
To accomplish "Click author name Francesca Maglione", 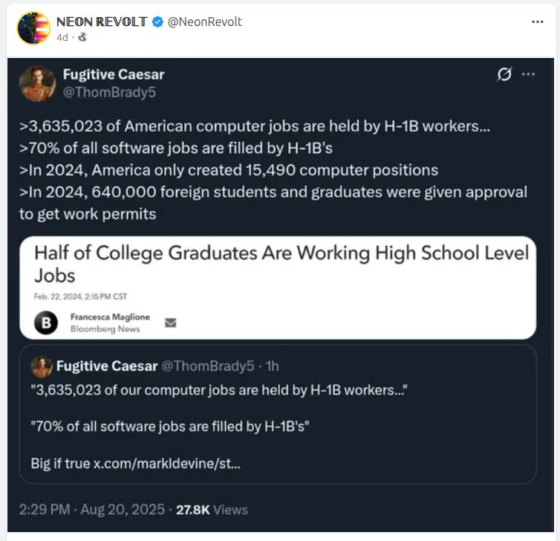I will coord(110,317).
